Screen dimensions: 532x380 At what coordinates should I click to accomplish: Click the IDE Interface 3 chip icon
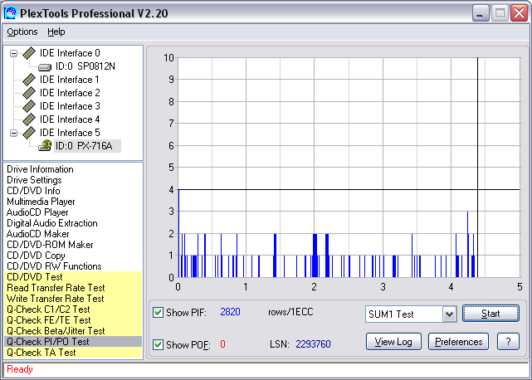tap(29, 106)
